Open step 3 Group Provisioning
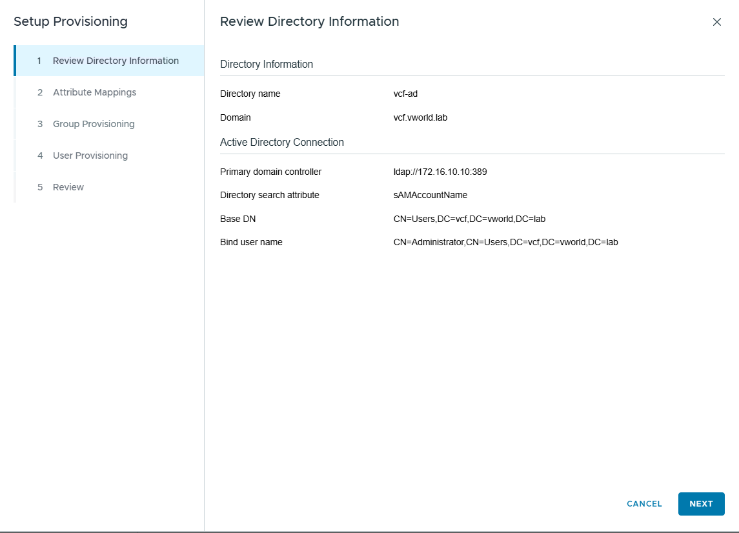 94,124
